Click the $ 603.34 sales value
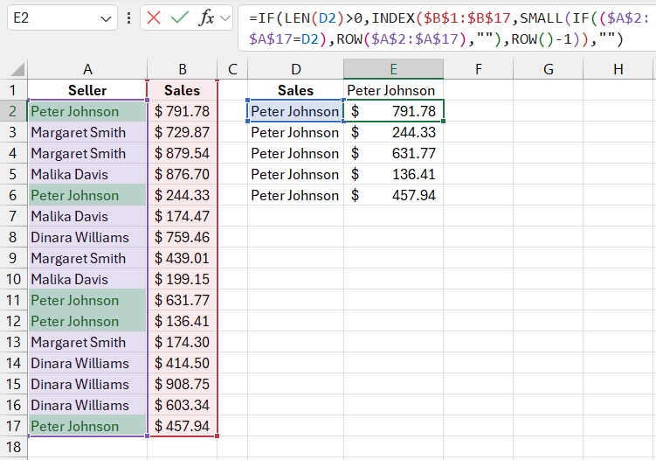656x460 pixels. (183, 405)
